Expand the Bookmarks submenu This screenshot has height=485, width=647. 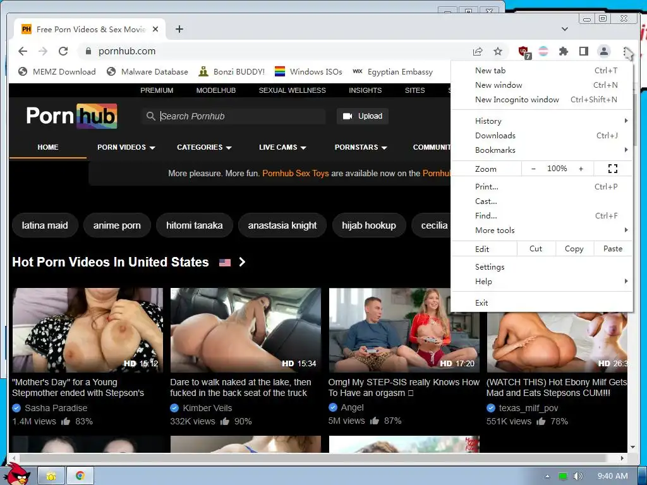click(541, 150)
